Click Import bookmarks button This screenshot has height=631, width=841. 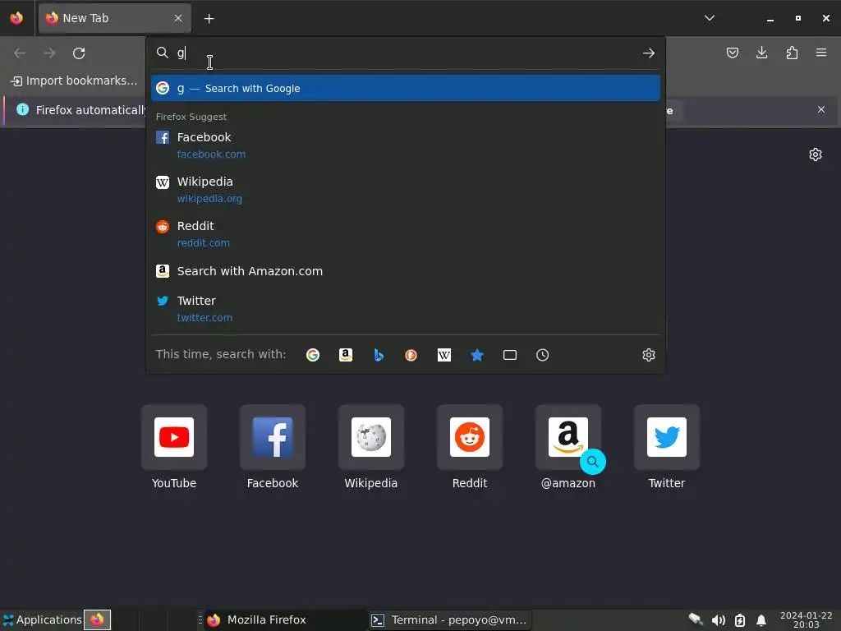pyautogui.click(x=74, y=81)
